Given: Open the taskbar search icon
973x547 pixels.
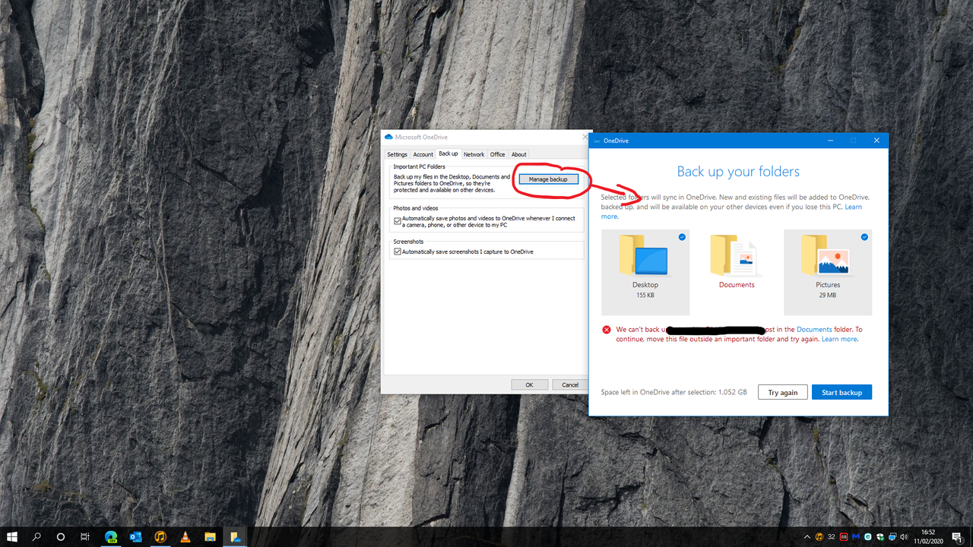Looking at the screenshot, I should click(x=36, y=536).
